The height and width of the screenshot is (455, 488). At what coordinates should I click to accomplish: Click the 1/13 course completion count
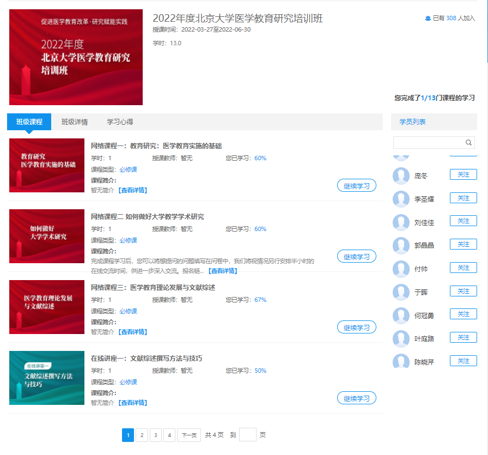[428, 98]
